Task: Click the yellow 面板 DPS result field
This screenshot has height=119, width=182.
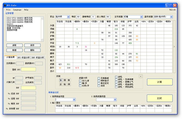Action: tap(29, 69)
